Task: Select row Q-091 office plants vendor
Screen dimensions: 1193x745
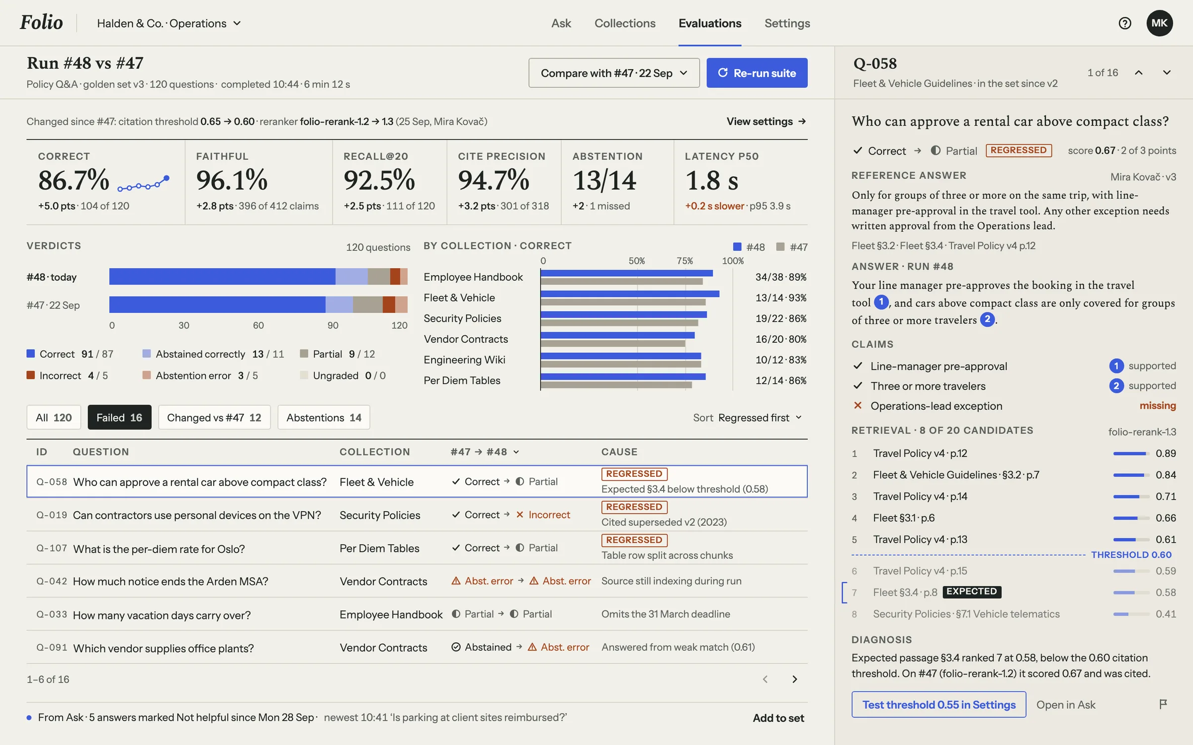Action: point(417,647)
